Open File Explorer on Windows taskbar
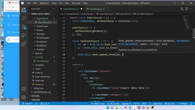 (x=116, y=108)
